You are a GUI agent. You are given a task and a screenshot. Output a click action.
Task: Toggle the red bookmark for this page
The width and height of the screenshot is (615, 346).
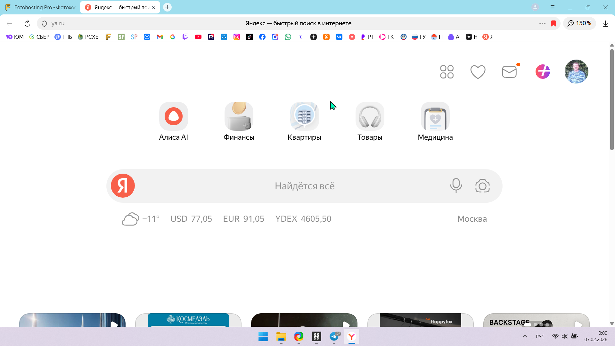[x=553, y=23]
